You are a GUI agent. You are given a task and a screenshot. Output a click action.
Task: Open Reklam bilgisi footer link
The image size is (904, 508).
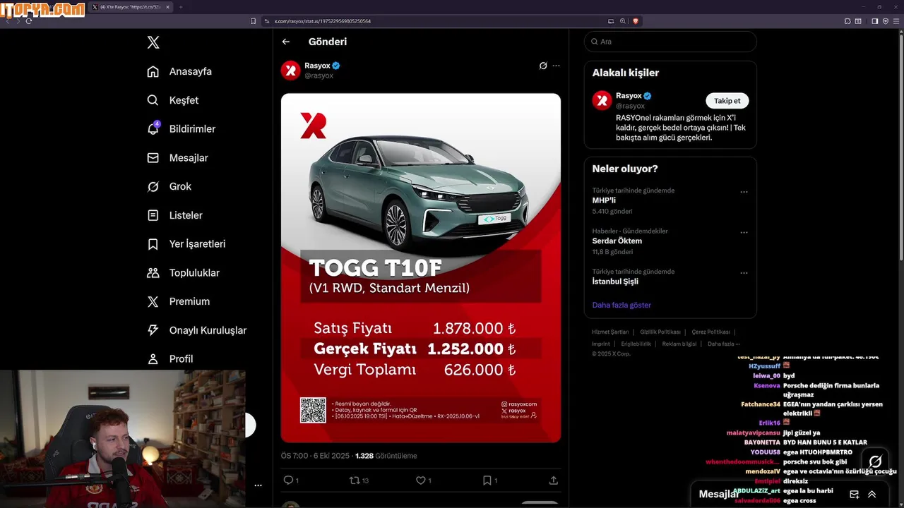[679, 344]
